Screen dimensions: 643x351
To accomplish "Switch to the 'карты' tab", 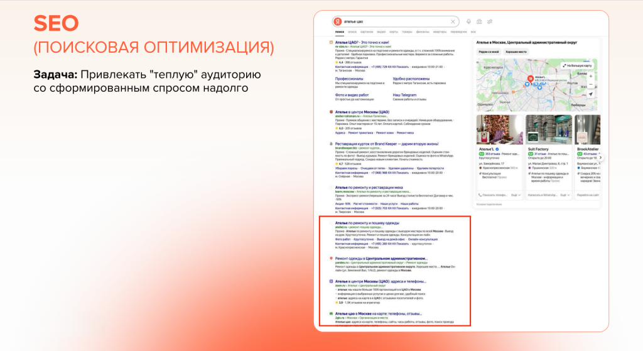I will [394, 31].
